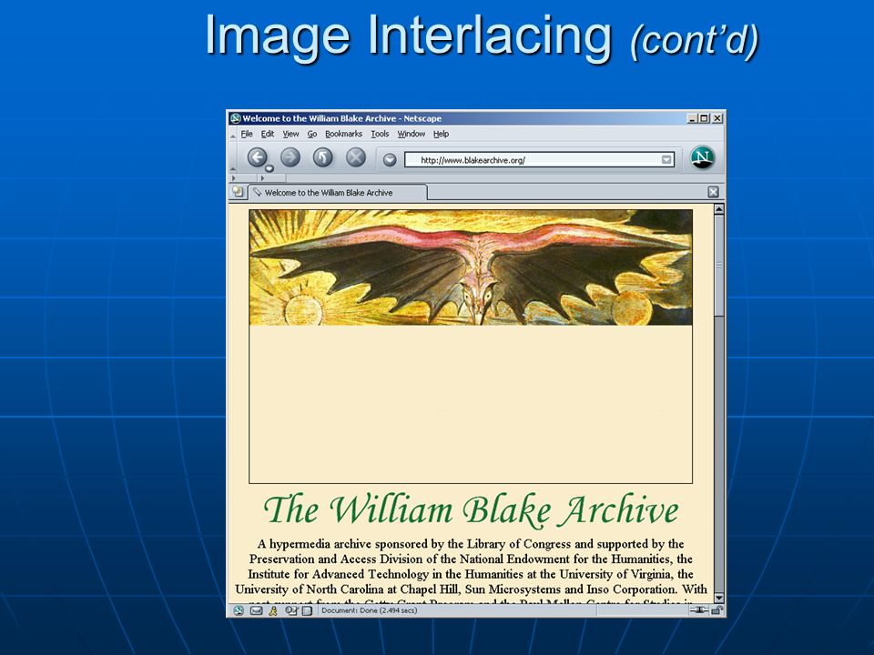Screen dimensions: 874x655
Task: Click the green The William Blake Archive heading
Action: click(471, 509)
